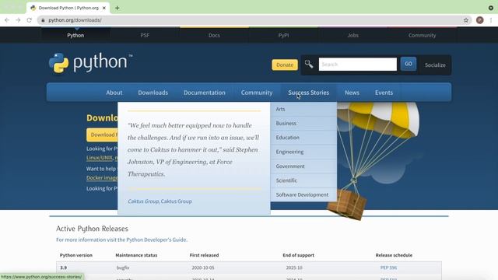
Task: Choose Arts in Success Stories submenu
Action: coord(303,109)
